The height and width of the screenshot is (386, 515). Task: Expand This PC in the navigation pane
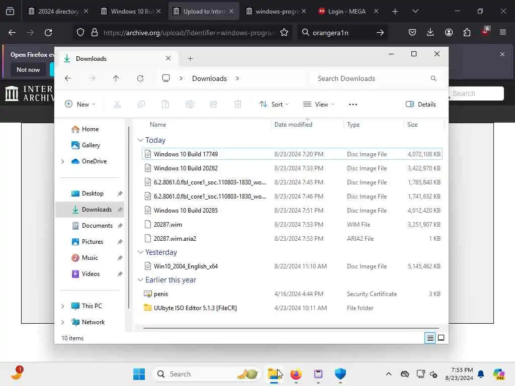[63, 306]
